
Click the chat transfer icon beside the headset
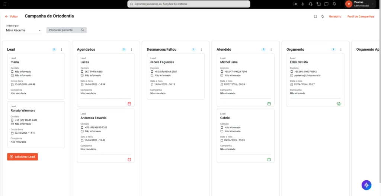(x=318, y=4)
